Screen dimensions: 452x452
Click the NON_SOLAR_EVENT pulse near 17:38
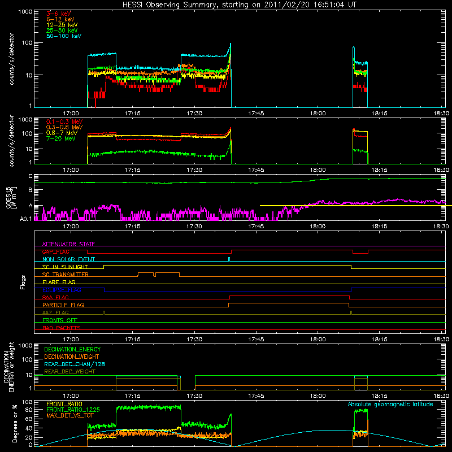(x=229, y=259)
